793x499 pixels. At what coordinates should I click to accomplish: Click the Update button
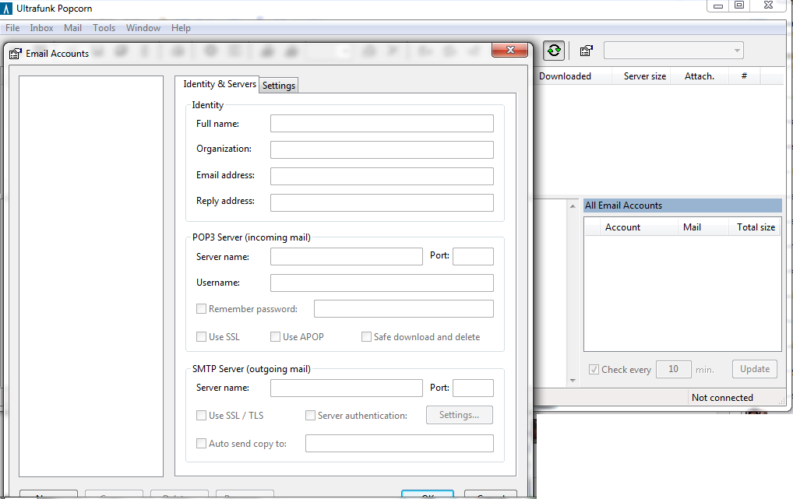coord(755,369)
